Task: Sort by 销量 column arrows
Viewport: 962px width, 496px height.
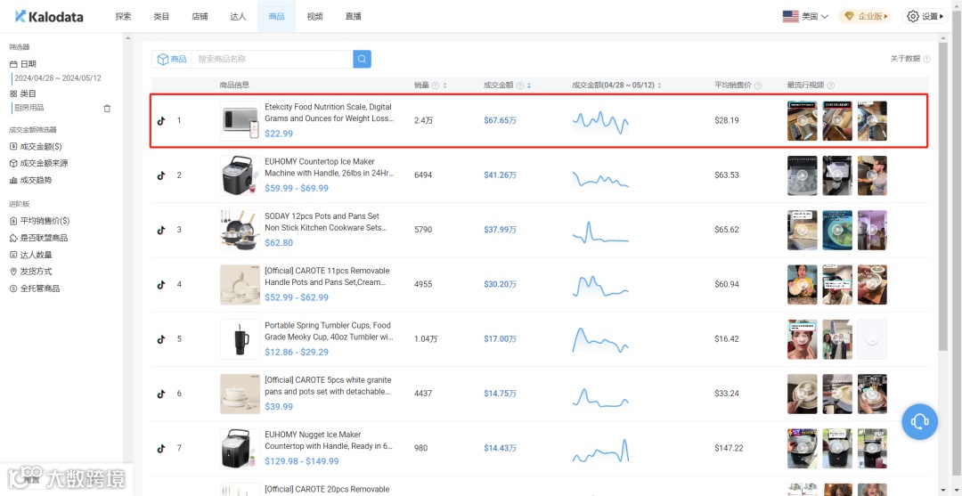Action: (x=444, y=85)
